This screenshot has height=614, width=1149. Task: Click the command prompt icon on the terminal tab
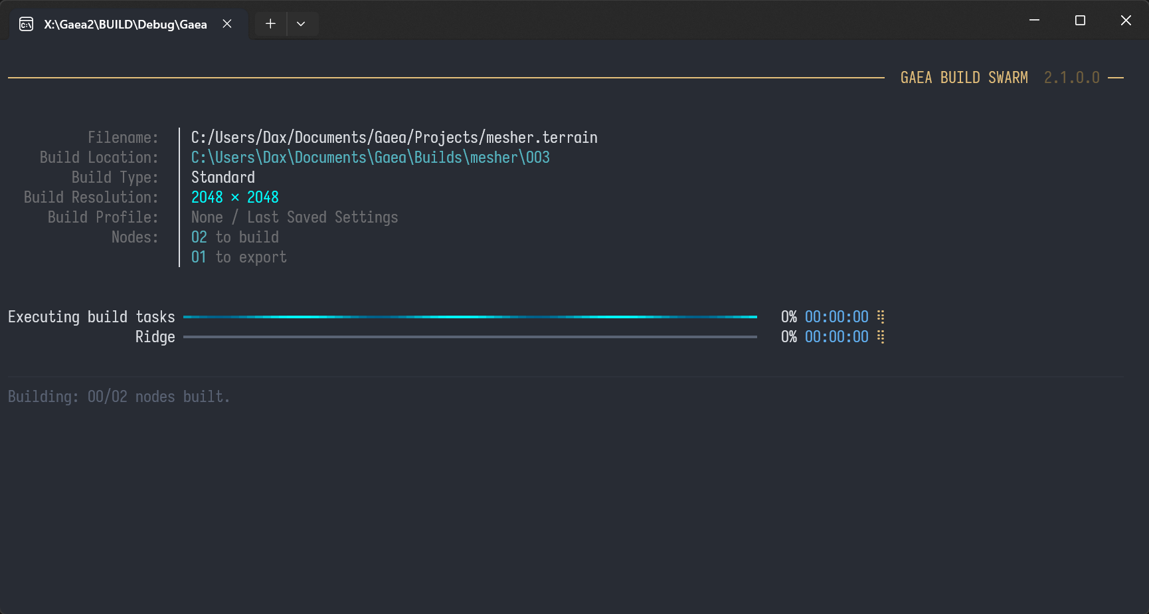coord(25,23)
